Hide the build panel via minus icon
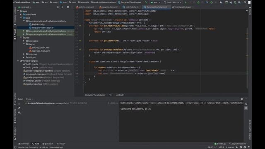The height and width of the screenshot is (149, 265). tap(246, 99)
